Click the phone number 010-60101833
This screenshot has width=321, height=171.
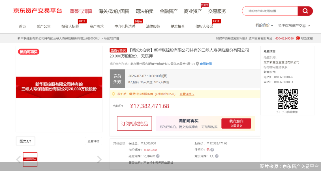[284, 82]
